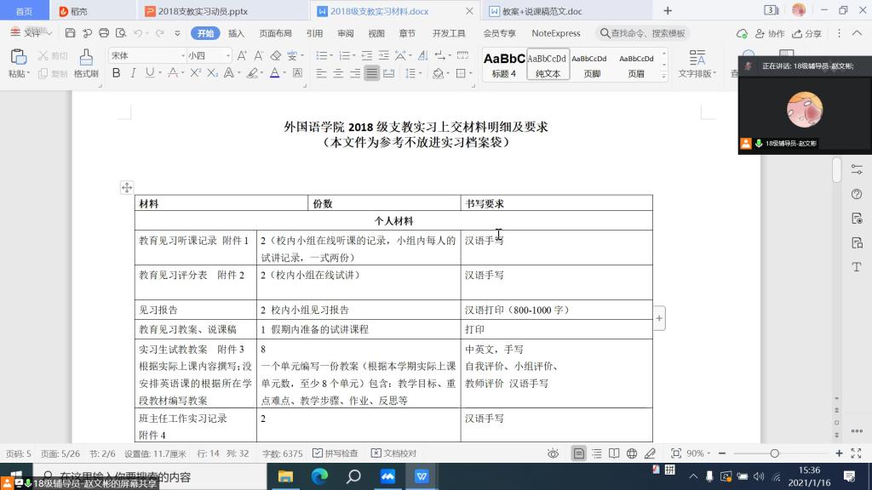Click the save icon in quick access toolbar
The image size is (872, 490).
click(x=71, y=33)
